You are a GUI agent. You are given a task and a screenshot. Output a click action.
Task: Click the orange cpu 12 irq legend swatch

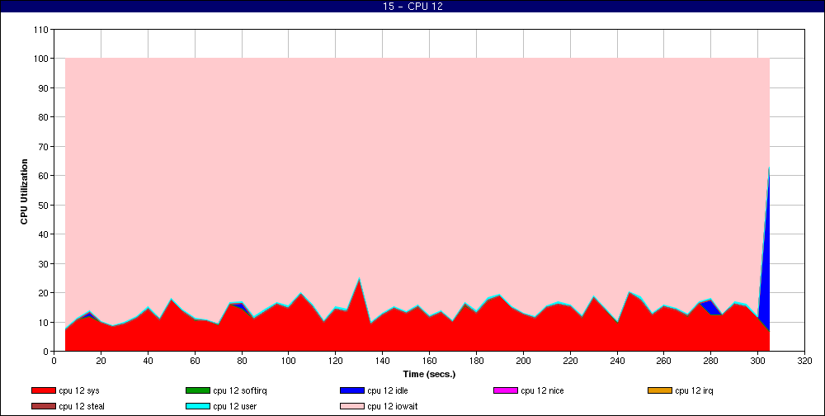660,390
